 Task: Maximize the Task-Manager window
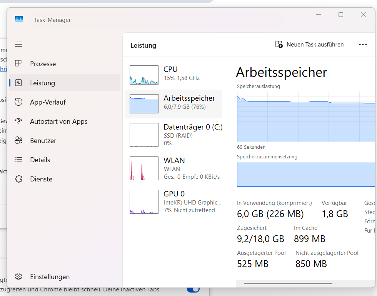pyautogui.click(x=341, y=15)
